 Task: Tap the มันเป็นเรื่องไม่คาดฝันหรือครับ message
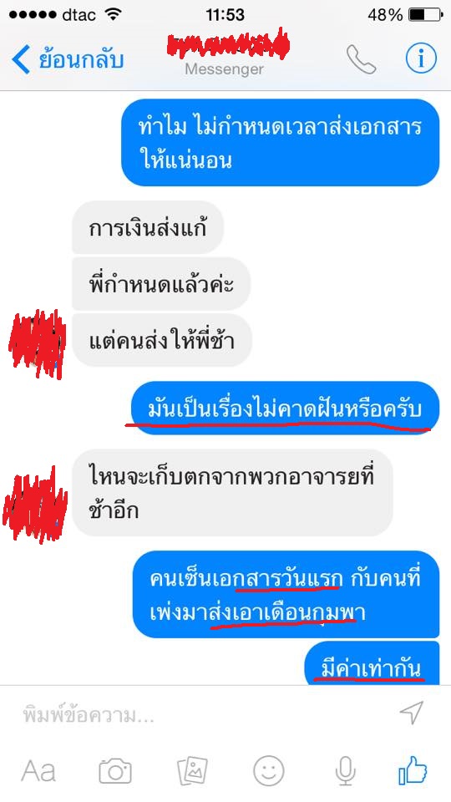pyautogui.click(x=285, y=409)
